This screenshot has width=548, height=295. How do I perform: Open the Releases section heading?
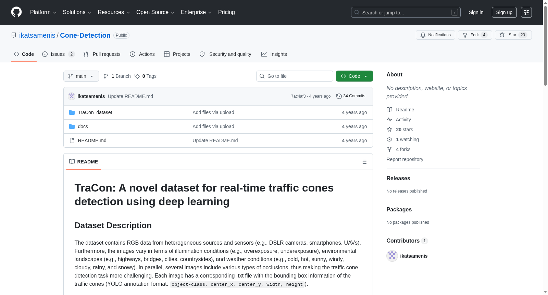point(398,179)
